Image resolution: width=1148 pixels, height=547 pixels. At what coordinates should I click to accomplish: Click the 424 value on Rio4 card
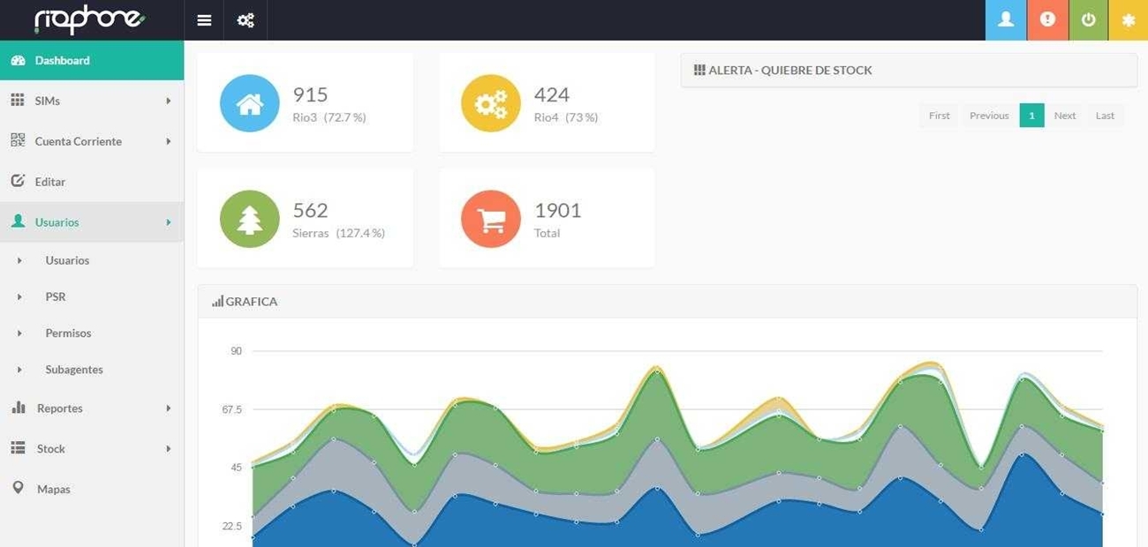click(552, 94)
